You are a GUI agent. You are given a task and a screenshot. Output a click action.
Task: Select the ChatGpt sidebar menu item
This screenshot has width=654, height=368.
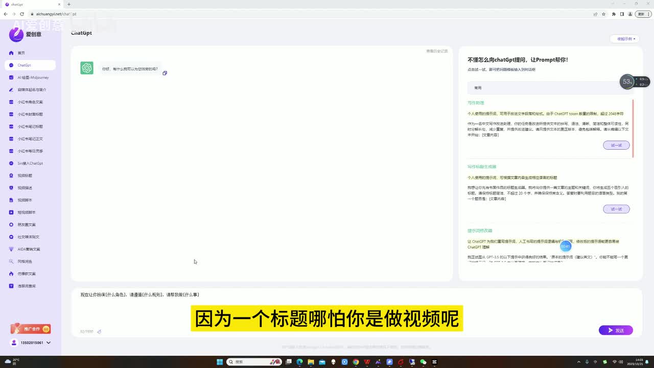coord(25,65)
